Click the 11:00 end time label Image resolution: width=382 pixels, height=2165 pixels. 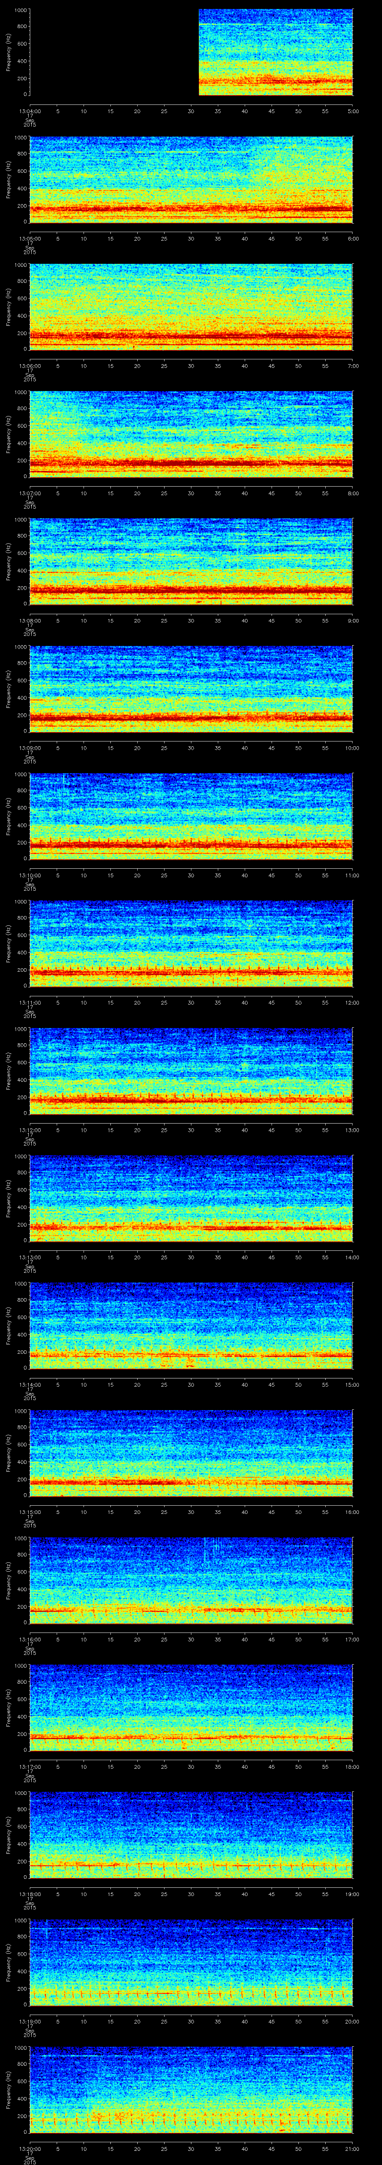353,875
